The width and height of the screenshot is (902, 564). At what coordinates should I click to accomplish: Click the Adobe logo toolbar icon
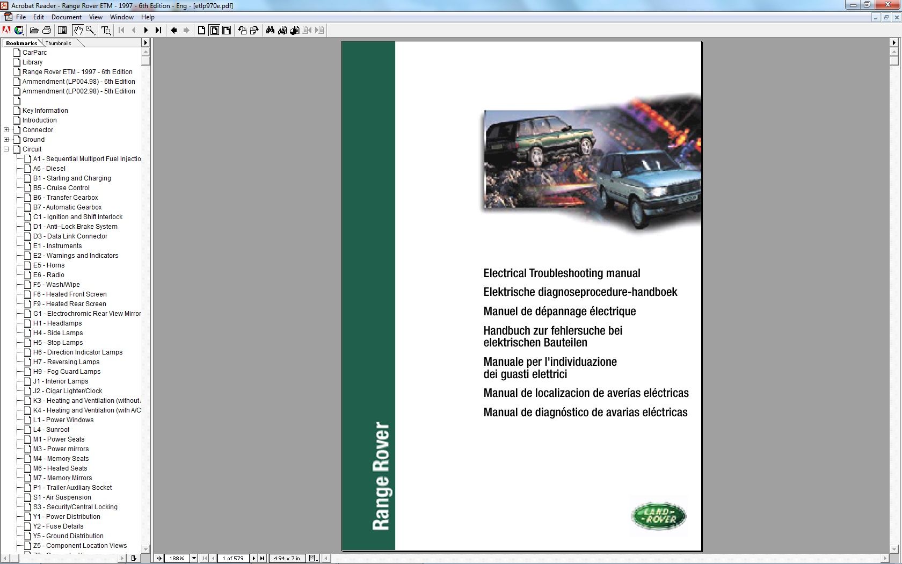6,30
